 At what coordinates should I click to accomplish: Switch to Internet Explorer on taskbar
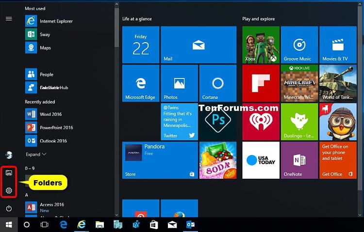pos(82,225)
